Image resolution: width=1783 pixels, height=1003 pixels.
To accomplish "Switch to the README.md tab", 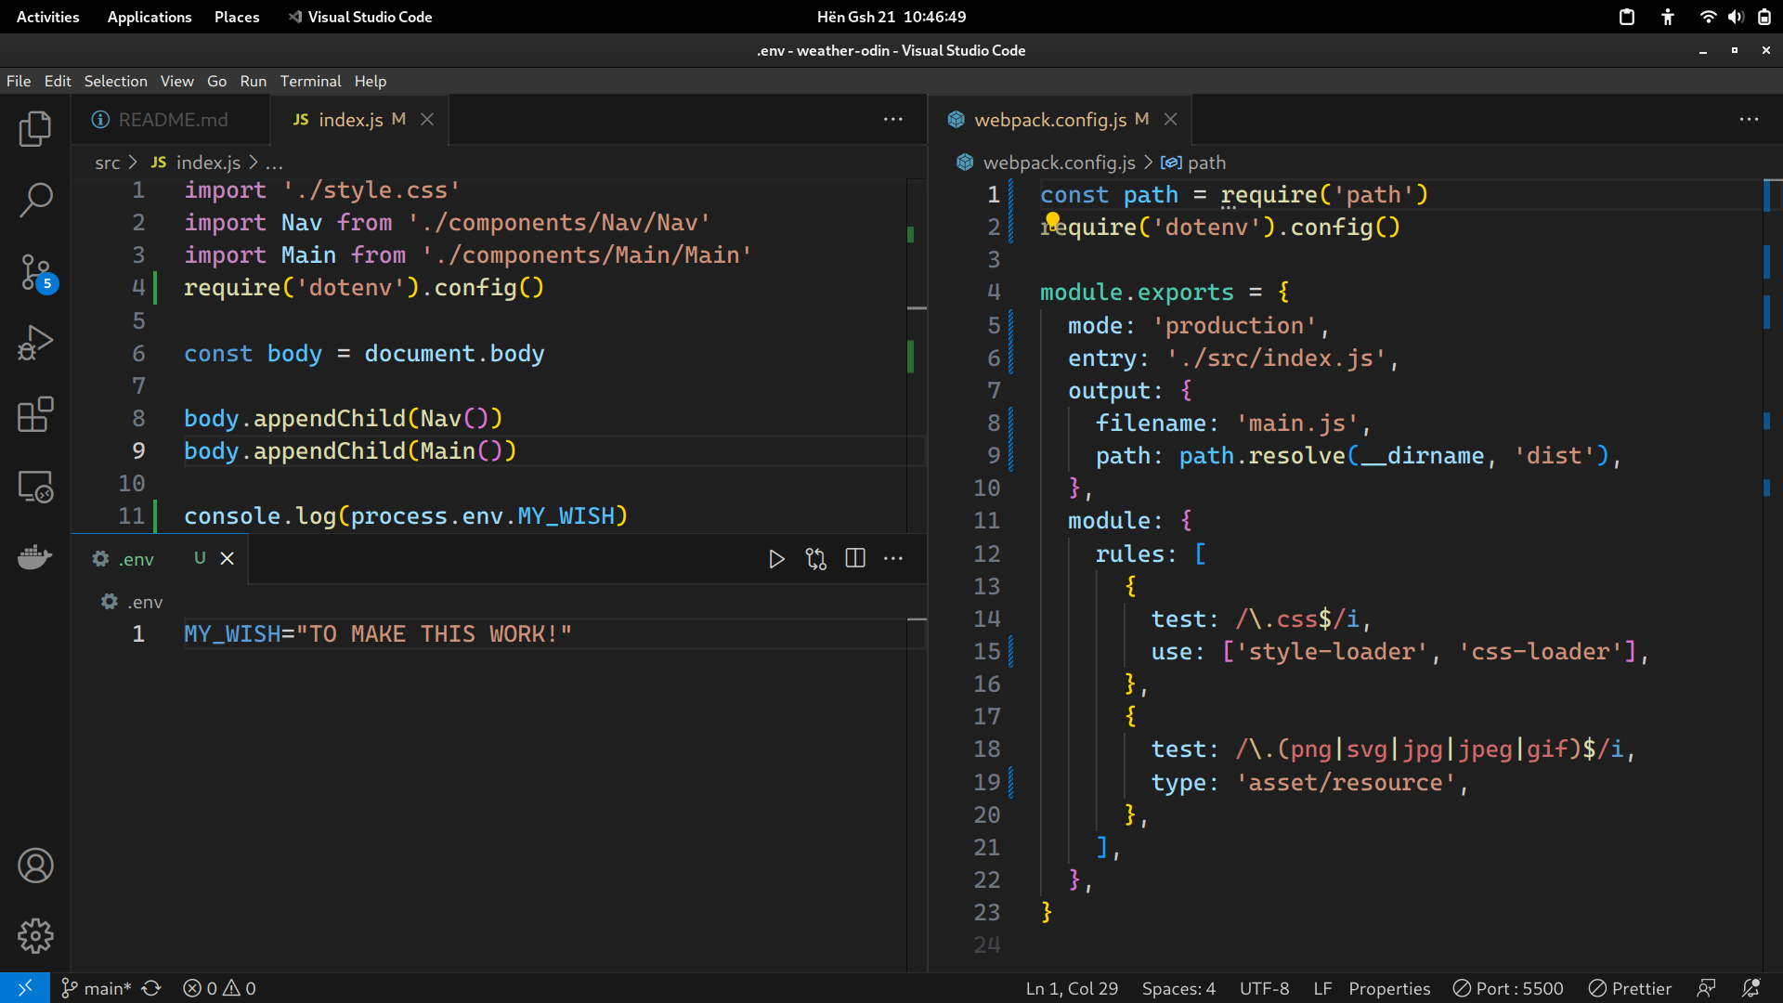I will pyautogui.click(x=171, y=119).
